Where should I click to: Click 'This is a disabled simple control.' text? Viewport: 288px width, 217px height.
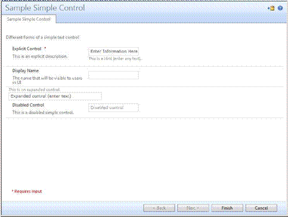click(x=43, y=113)
